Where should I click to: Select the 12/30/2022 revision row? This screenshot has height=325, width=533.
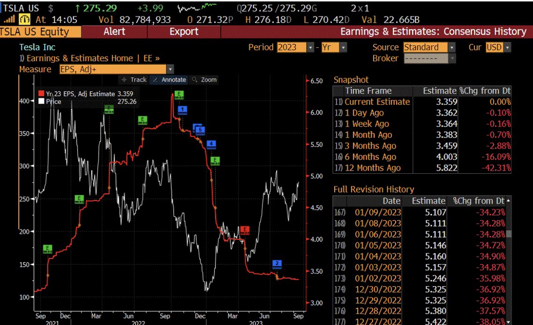pyautogui.click(x=419, y=289)
